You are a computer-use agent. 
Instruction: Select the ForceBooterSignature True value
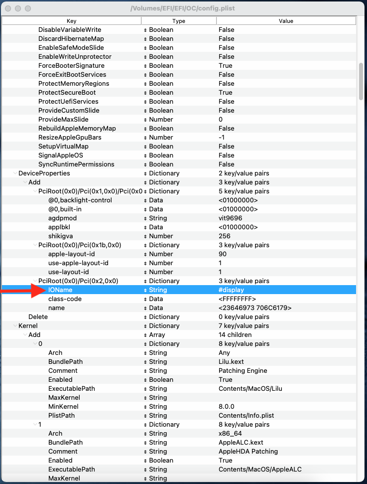click(226, 66)
